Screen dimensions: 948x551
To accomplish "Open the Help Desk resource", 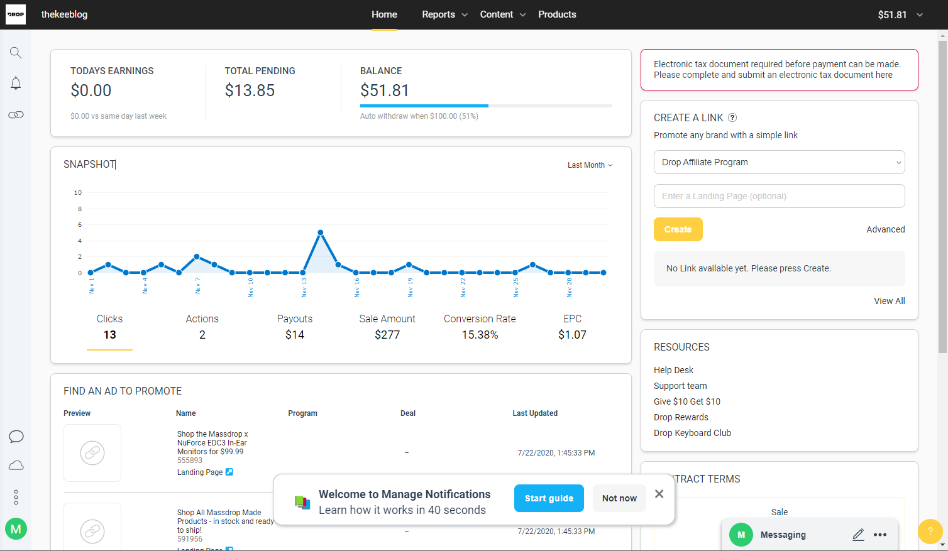I will tap(674, 370).
